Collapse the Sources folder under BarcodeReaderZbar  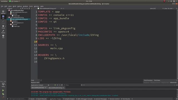click(x=9, y=14)
